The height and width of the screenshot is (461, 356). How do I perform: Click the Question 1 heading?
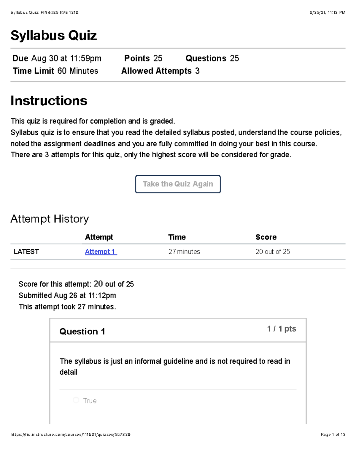point(82,332)
